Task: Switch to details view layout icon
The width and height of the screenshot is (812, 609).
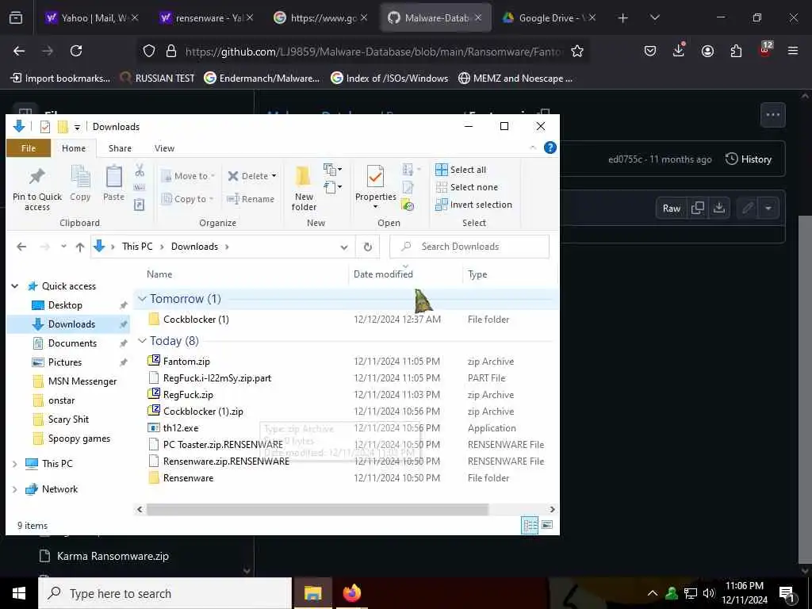Action: [530, 526]
